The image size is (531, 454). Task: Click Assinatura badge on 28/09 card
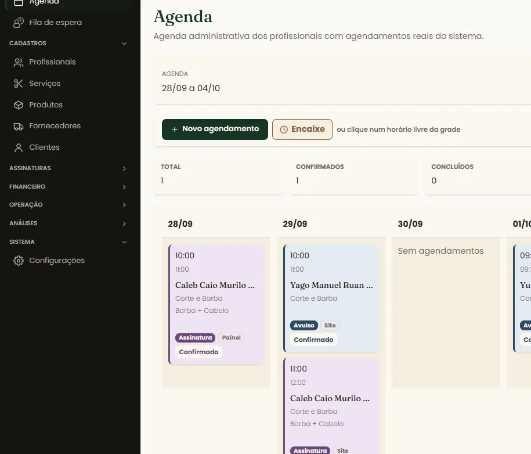195,338
